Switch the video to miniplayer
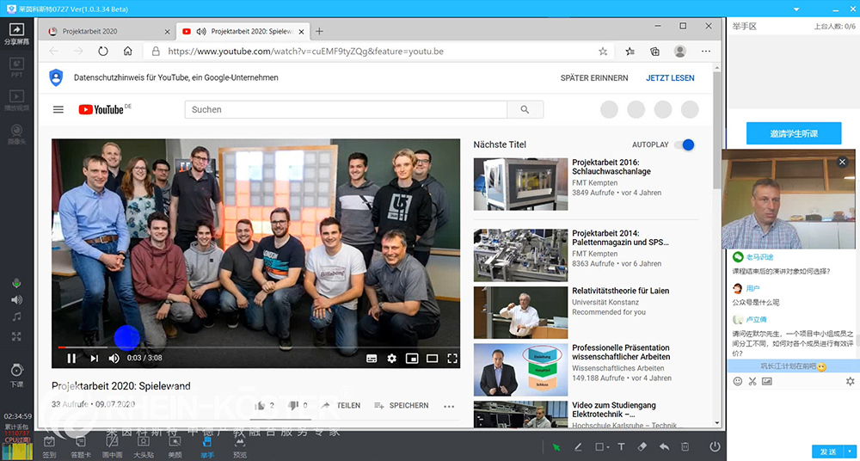The width and height of the screenshot is (860, 461). (412, 359)
